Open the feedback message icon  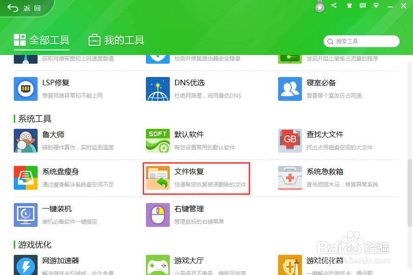(x=363, y=5)
